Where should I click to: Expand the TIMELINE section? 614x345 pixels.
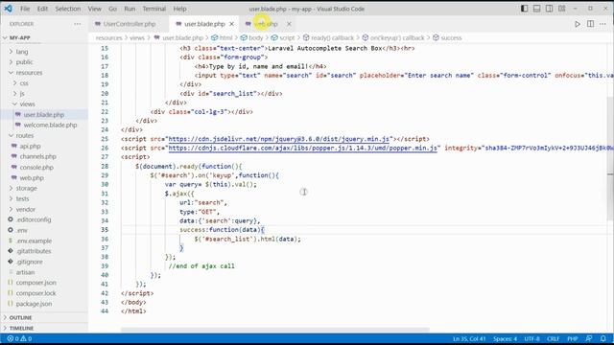click(x=44, y=328)
